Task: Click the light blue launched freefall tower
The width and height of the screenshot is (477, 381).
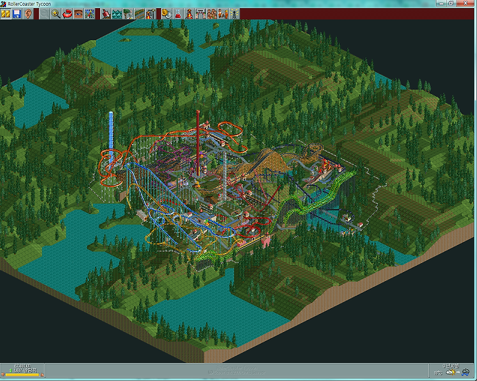Action: (111, 137)
